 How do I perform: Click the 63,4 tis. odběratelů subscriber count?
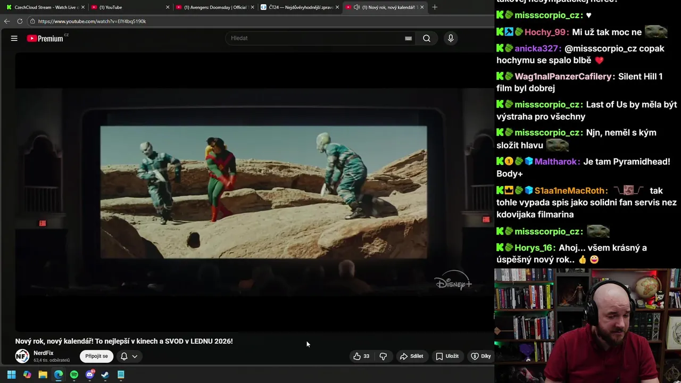[52, 360]
